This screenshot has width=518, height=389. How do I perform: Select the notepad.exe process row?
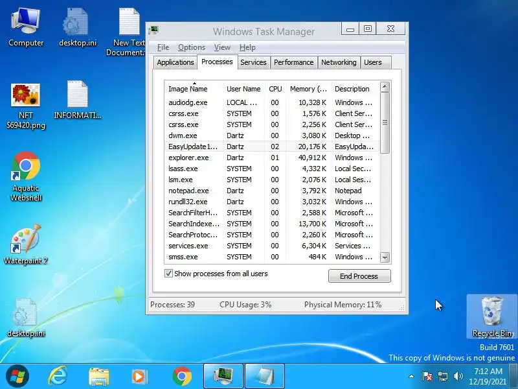(272, 191)
